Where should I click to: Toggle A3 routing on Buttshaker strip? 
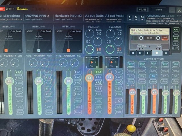98,82
